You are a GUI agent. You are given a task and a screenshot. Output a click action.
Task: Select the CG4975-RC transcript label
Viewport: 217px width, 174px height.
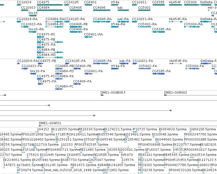point(46,34)
